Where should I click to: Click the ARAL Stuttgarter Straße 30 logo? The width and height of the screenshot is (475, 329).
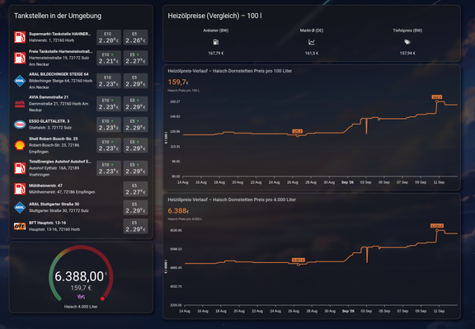[x=20, y=208]
